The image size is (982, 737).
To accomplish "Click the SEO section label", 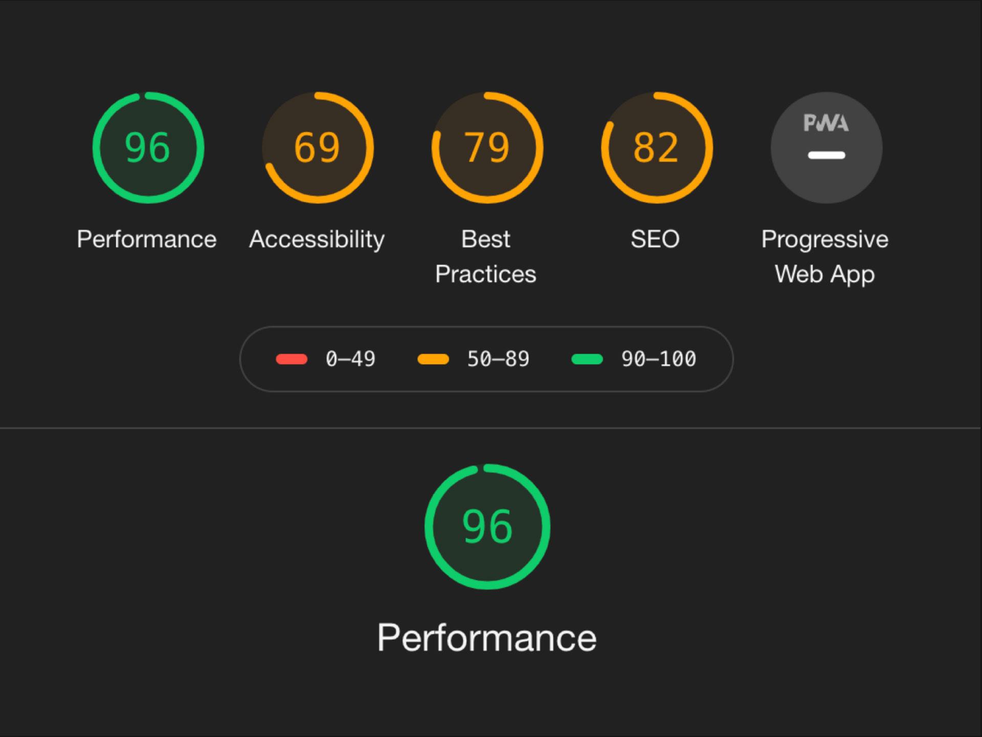I will 656,238.
